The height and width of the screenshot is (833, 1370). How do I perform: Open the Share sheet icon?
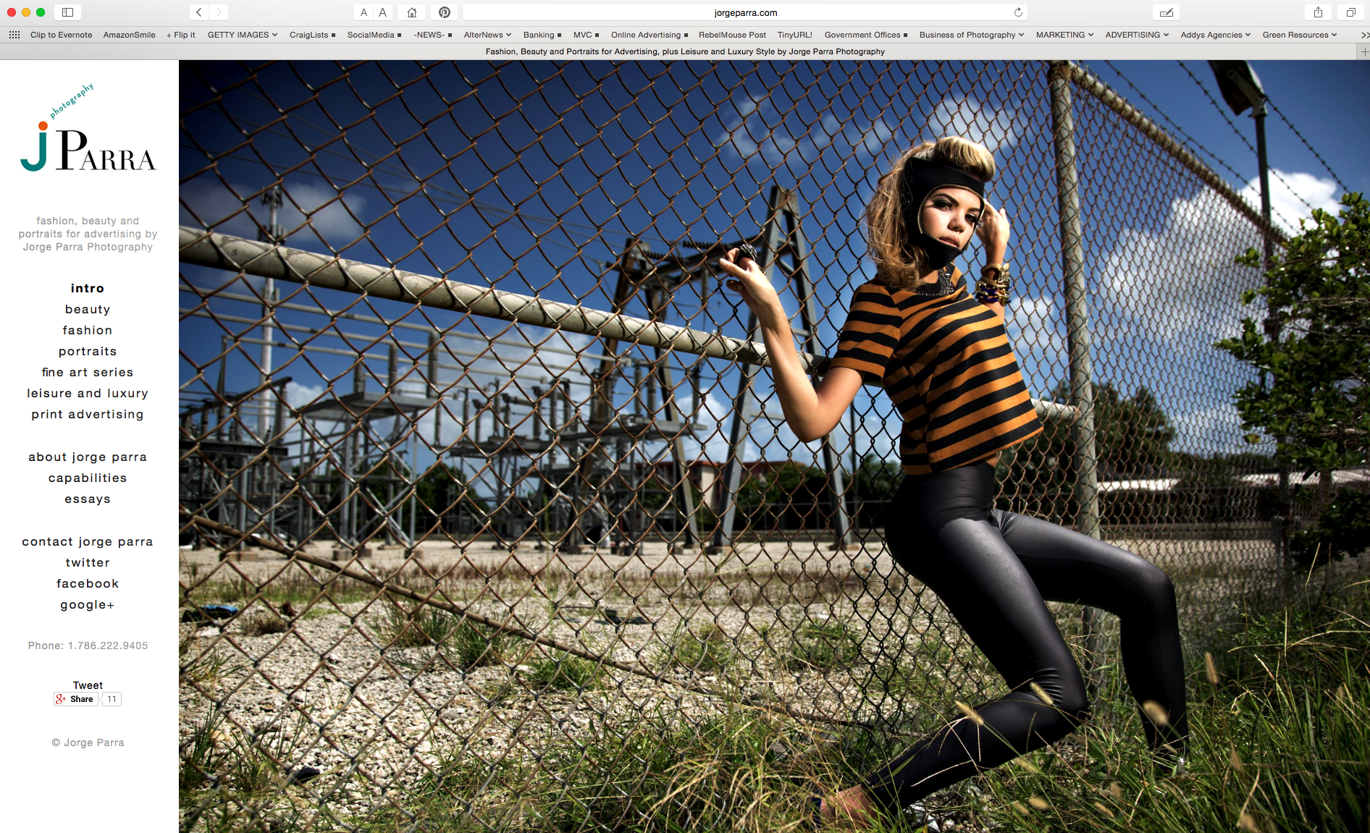pyautogui.click(x=1318, y=12)
